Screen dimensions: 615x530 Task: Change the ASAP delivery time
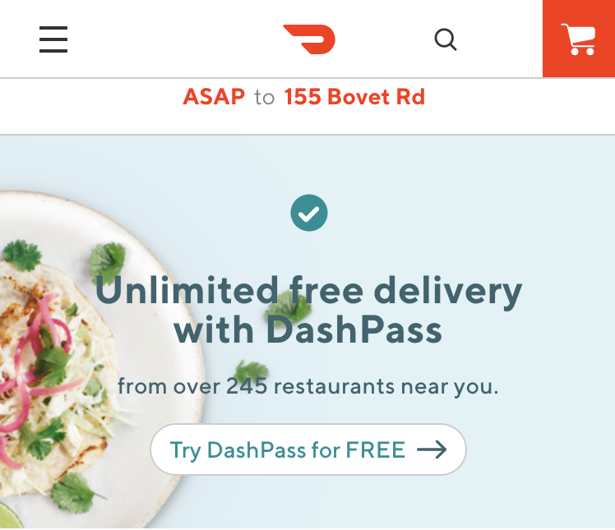point(214,96)
